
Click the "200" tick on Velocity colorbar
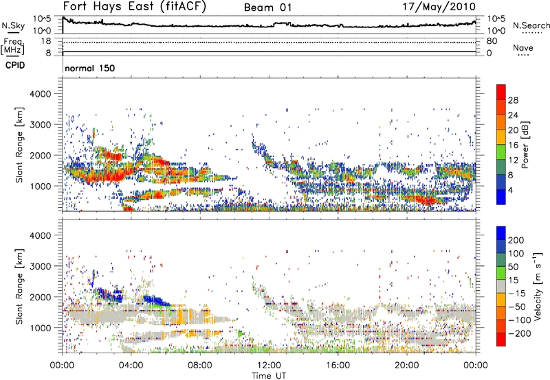pyautogui.click(x=516, y=240)
